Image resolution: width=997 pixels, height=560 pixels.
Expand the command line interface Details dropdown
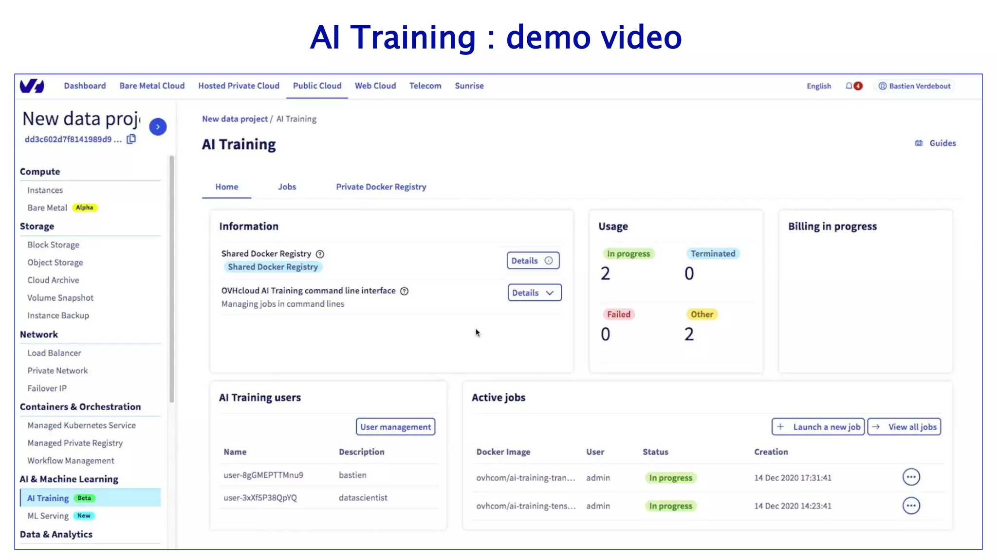coord(535,293)
